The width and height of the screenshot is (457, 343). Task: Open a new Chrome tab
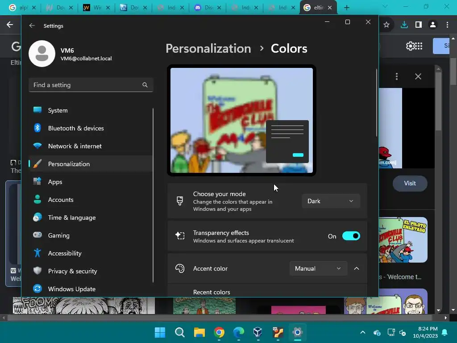(346, 8)
